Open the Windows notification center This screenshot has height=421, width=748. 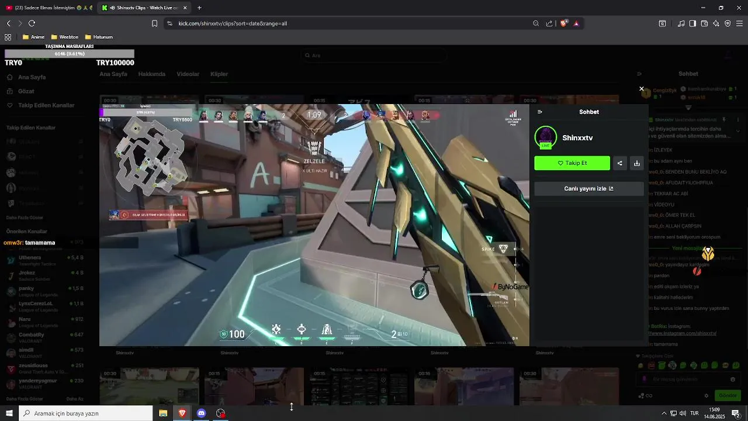736,413
